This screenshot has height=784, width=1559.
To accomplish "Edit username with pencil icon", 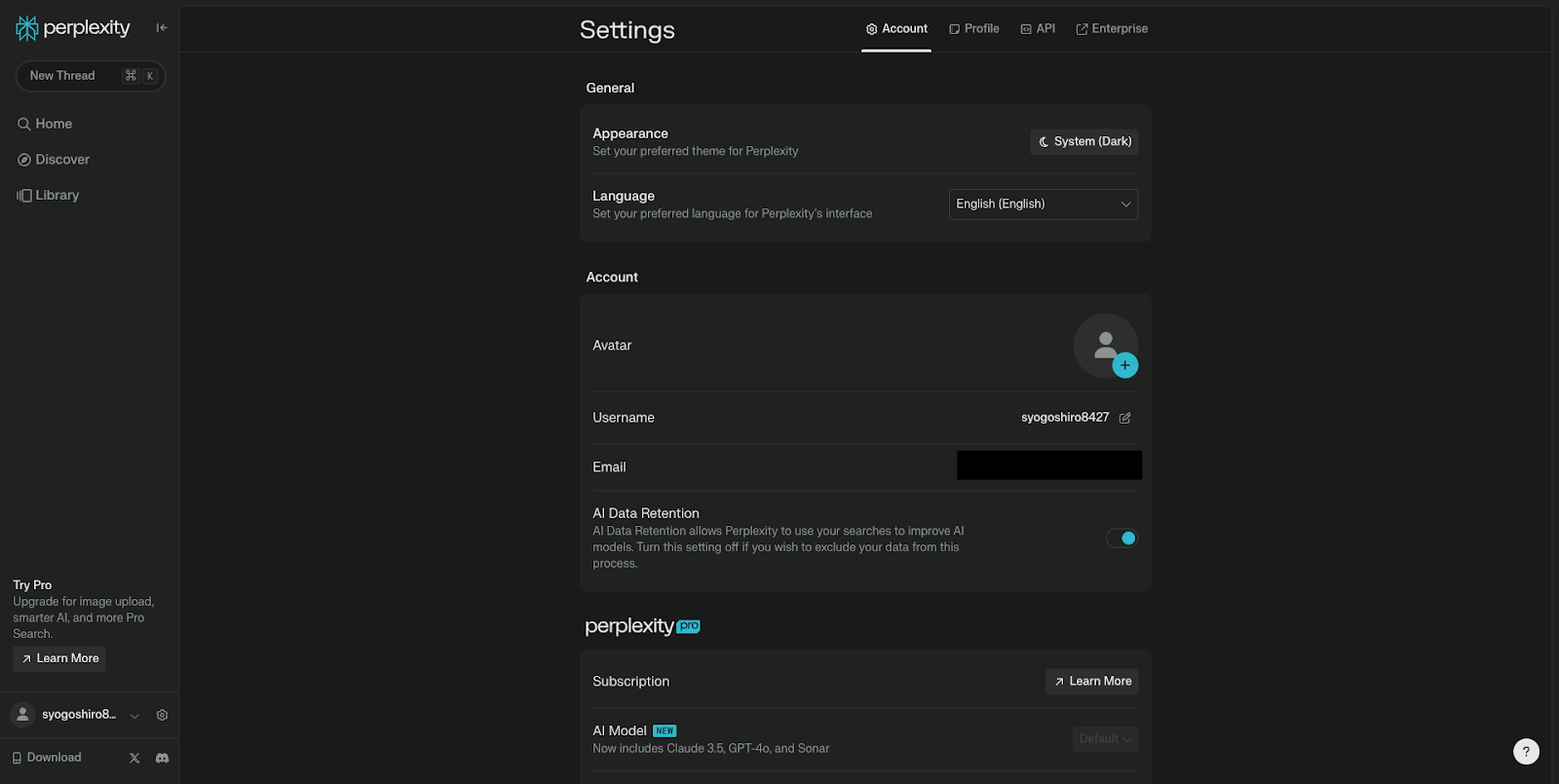I will [x=1125, y=418].
